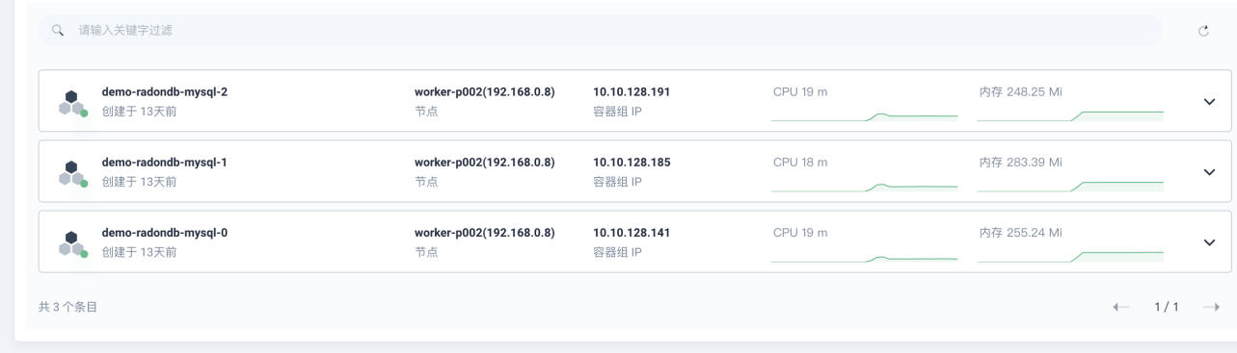Click the demo-radondb-mysql-2 pod icon
Screen dimensions: 1237x353
tap(72, 102)
